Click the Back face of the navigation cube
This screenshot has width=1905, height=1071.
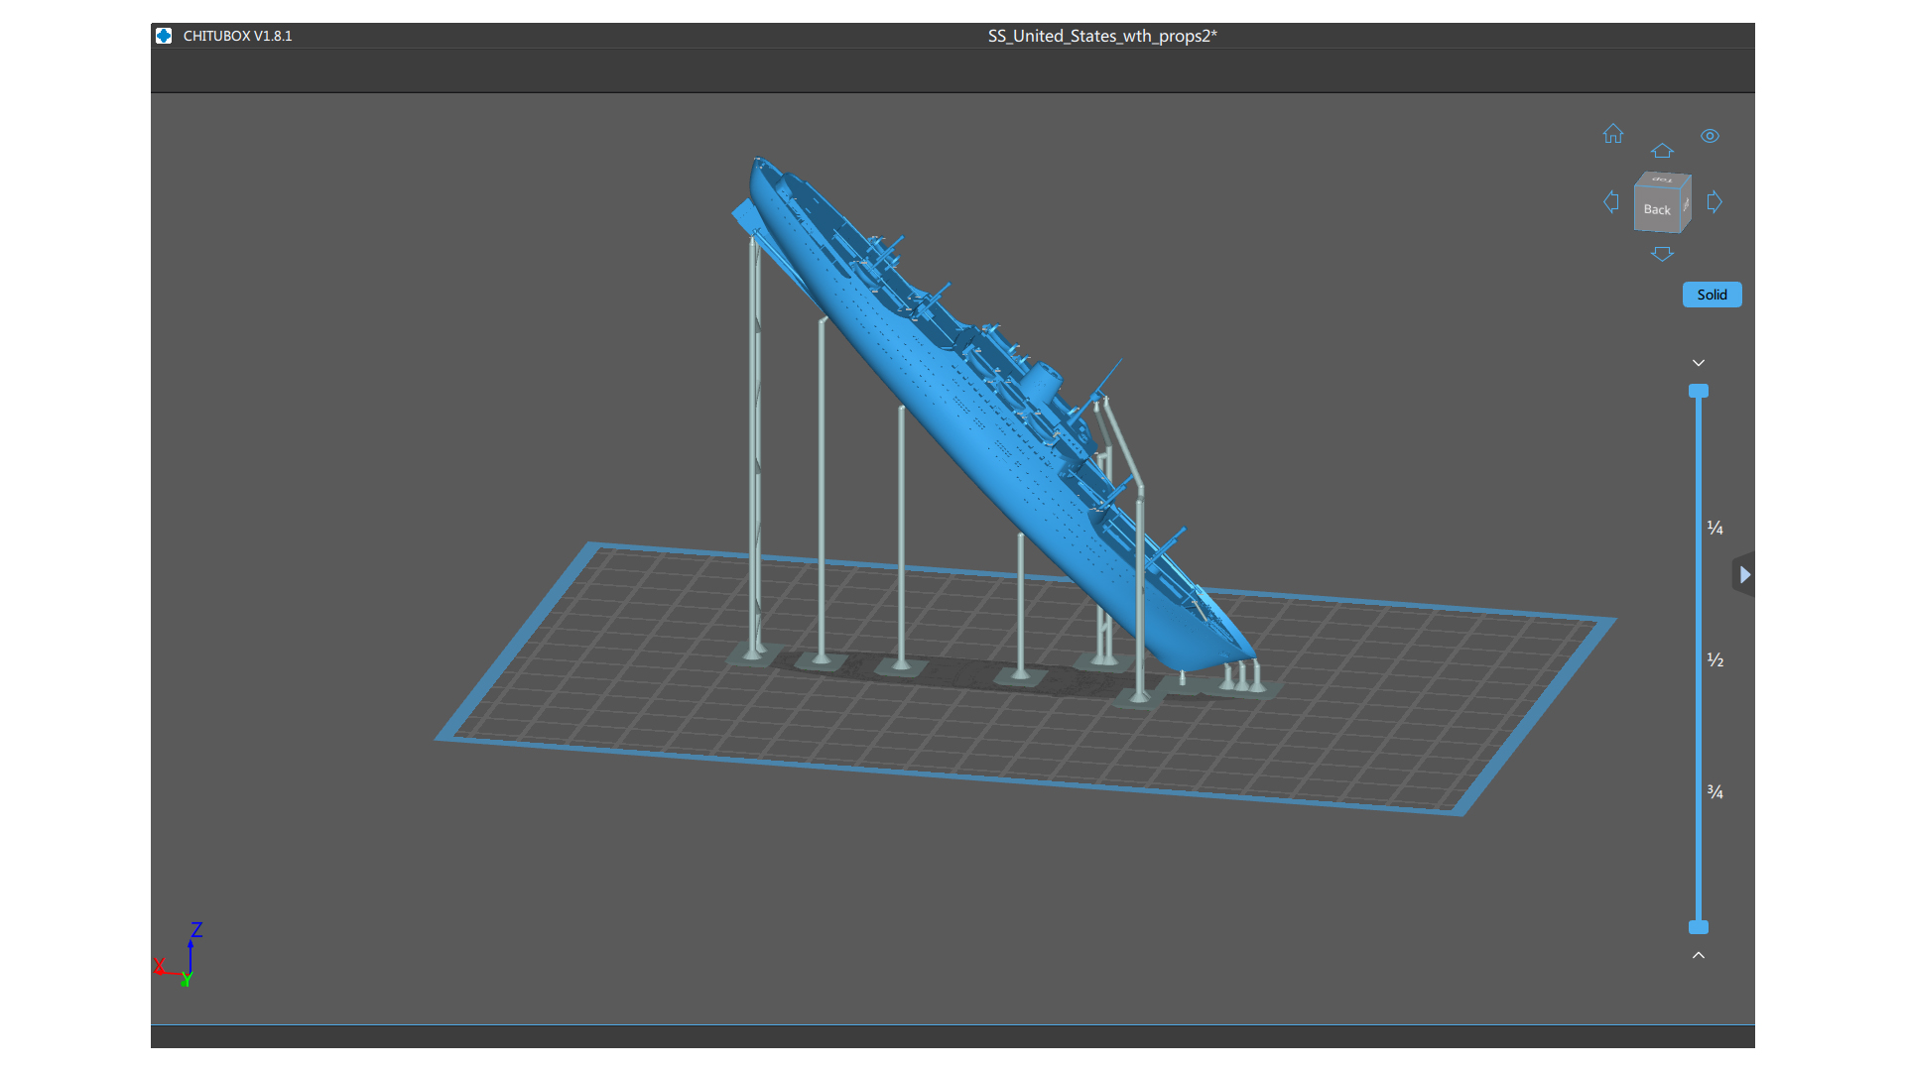1657,209
